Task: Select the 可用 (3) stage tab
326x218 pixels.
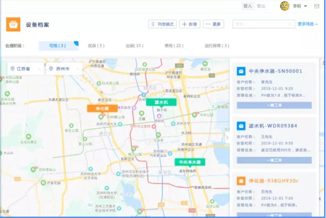Action: [x=58, y=46]
